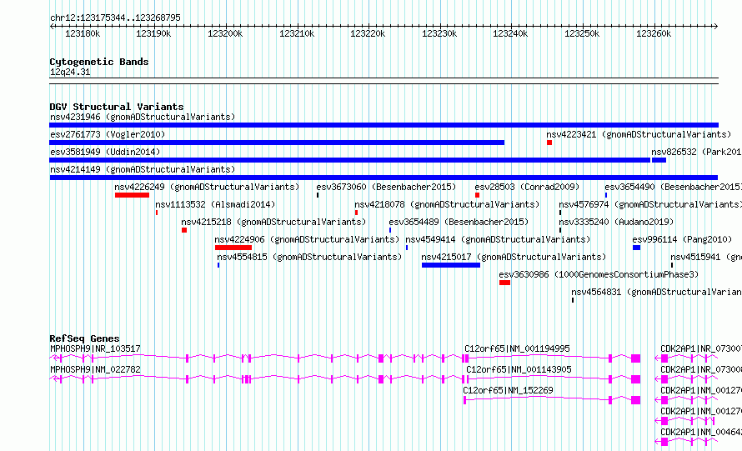Click the C12orf65|NM_001194995 transcript label
This screenshot has height=451, width=742.
coord(517,348)
